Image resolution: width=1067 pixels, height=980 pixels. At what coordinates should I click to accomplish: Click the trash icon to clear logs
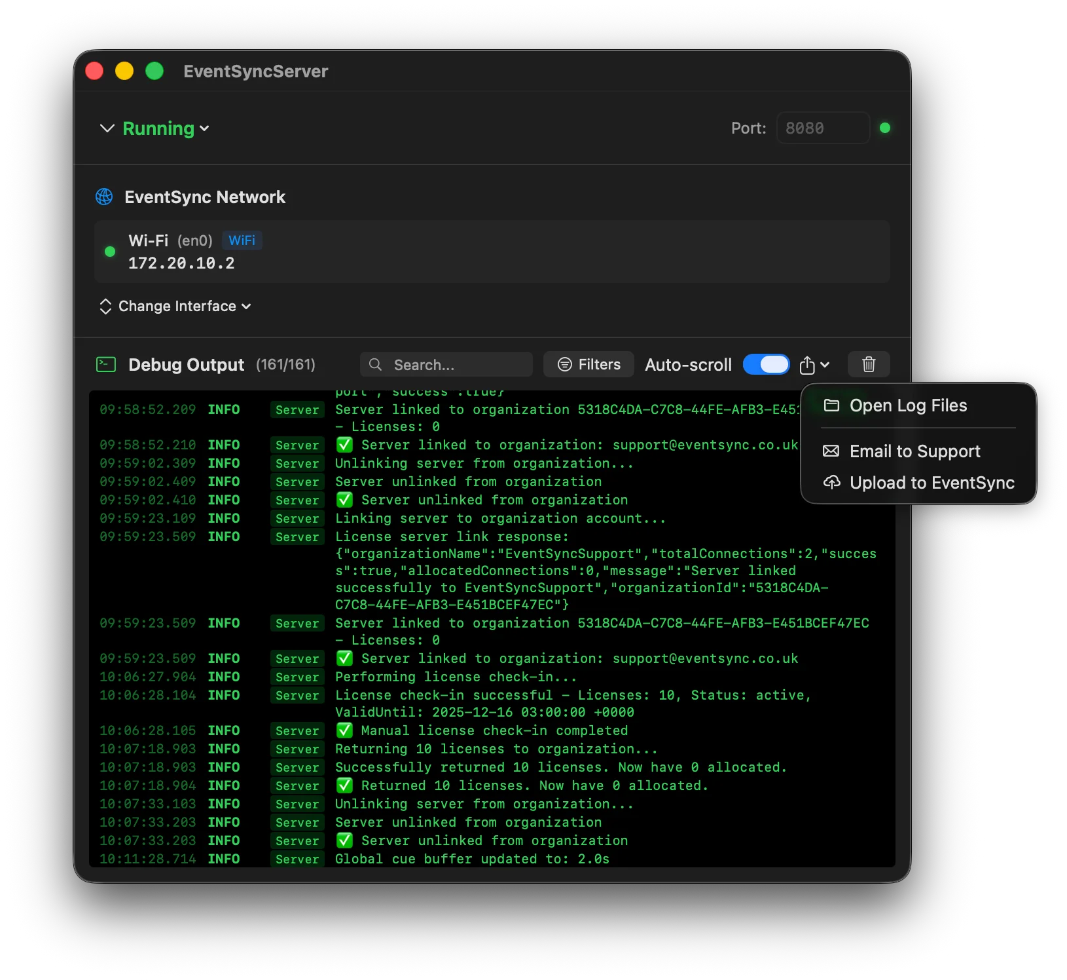tap(869, 364)
